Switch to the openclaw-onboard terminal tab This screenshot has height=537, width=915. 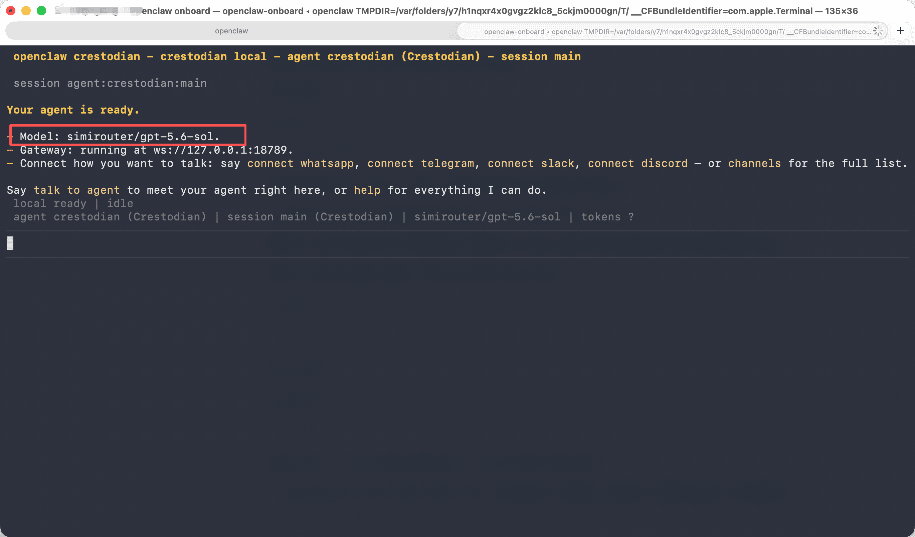click(x=672, y=31)
